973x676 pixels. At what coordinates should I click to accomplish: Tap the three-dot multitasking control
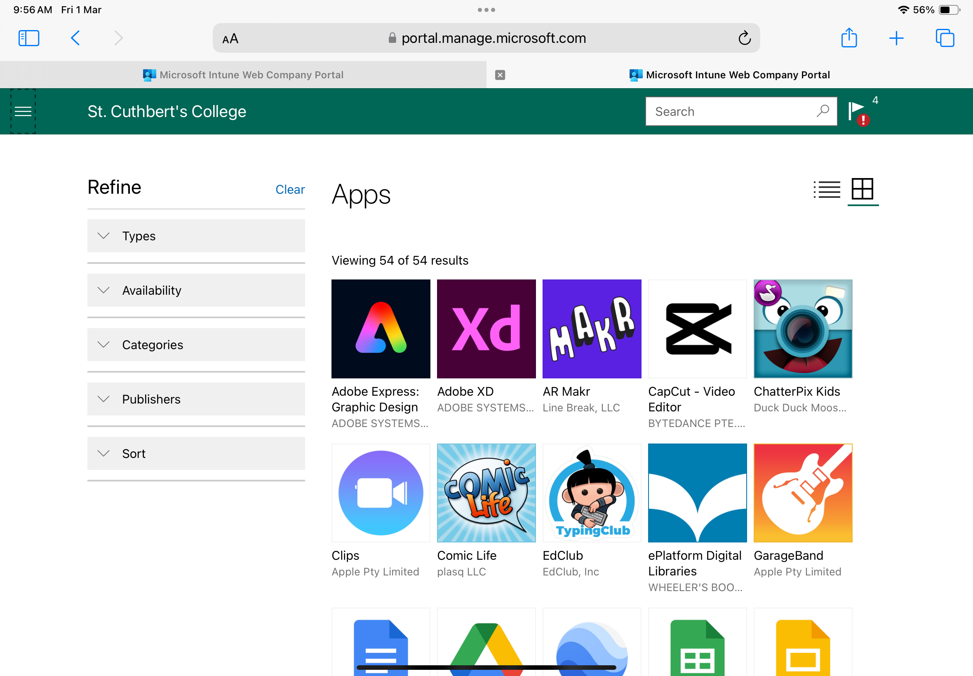click(486, 10)
